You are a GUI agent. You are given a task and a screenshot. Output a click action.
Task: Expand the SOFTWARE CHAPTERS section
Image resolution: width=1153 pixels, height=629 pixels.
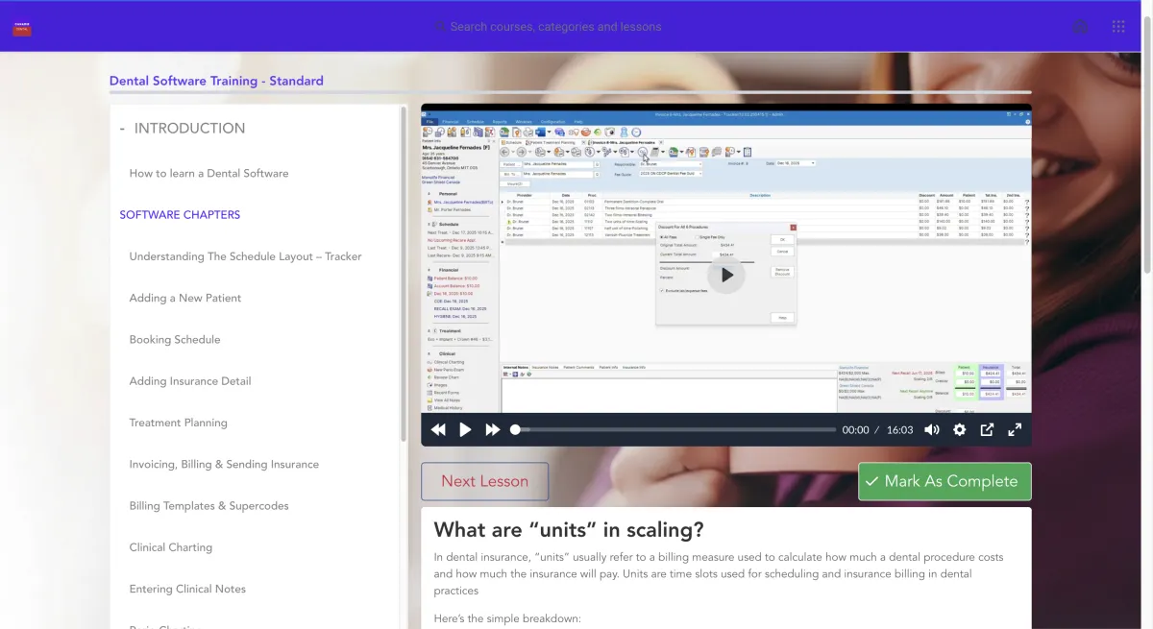tap(180, 215)
